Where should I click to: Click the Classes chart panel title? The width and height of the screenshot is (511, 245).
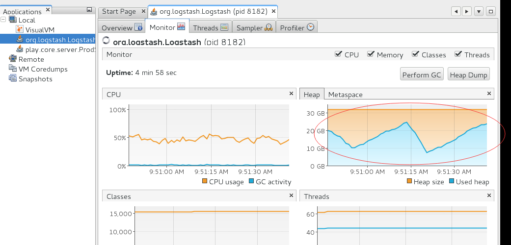(x=119, y=196)
